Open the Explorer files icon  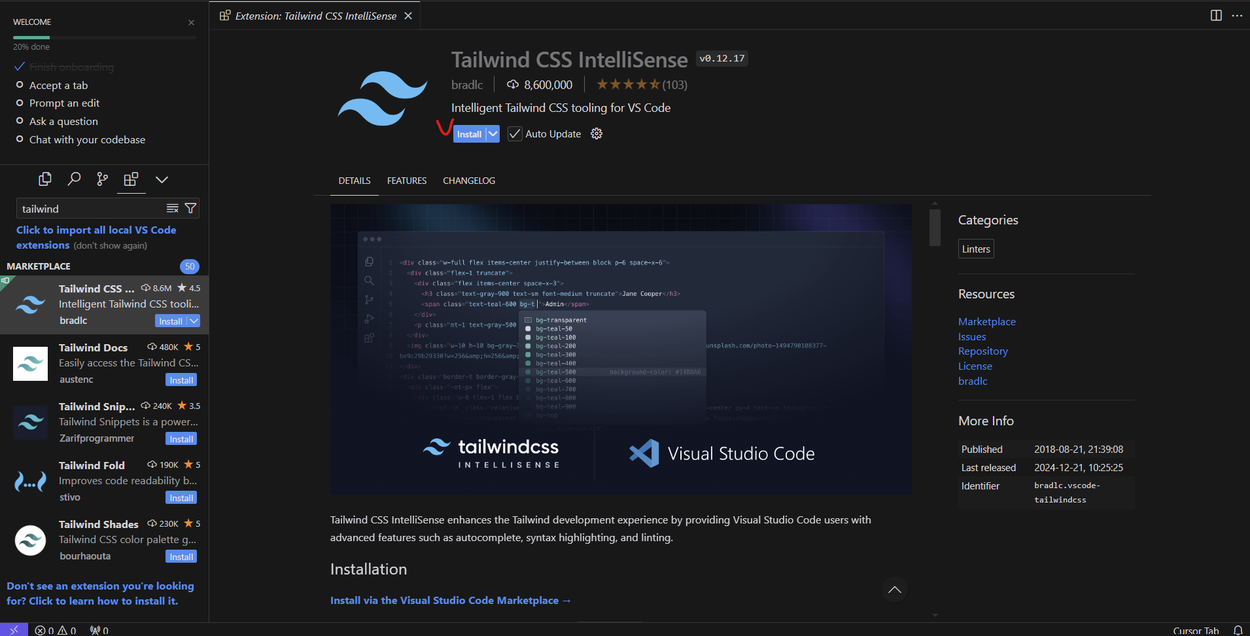point(45,179)
